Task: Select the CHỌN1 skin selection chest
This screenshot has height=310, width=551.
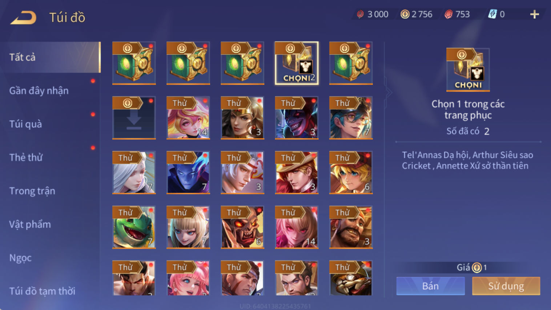Action: tap(297, 63)
